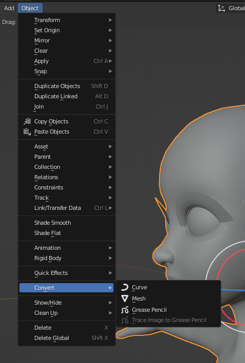Convert selection to Curve
The height and width of the screenshot is (363, 245).
168,287
